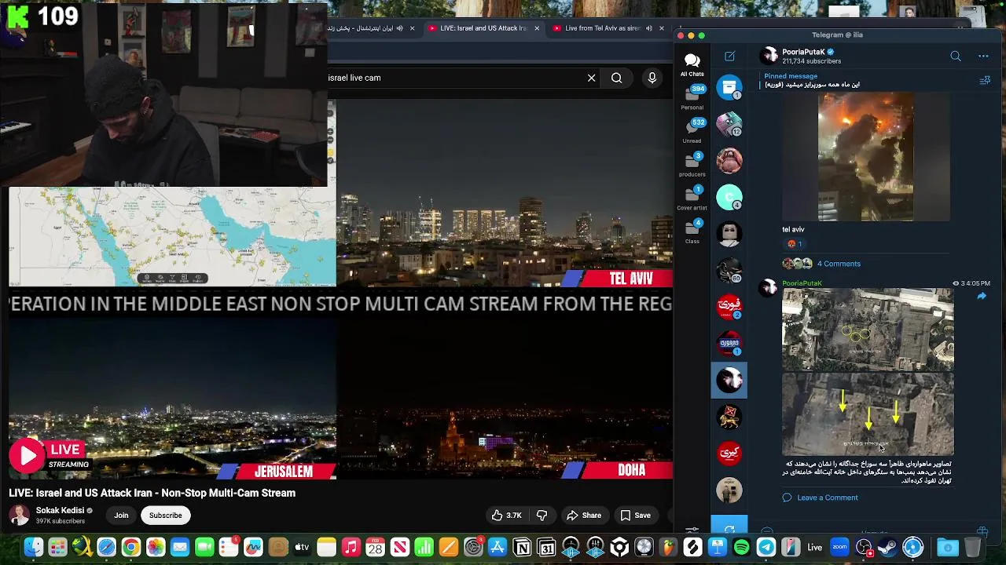Open FL Studio from the Dock

pos(668,547)
